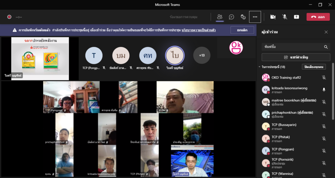Screen dimensions: 335x178
Task: Select the TCP (Phitak) video tile
Action: (150, 161)
